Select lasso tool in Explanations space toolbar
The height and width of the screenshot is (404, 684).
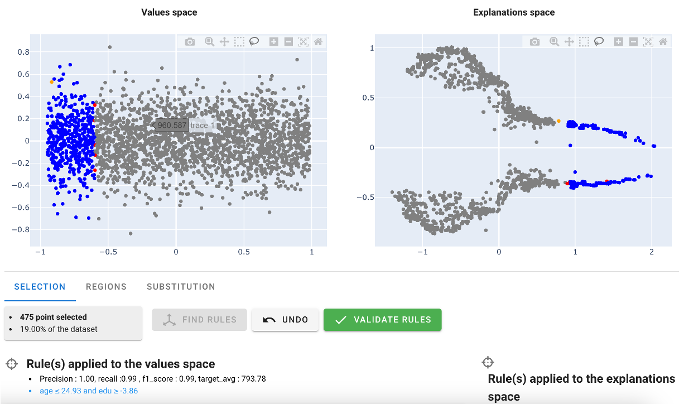pyautogui.click(x=599, y=42)
